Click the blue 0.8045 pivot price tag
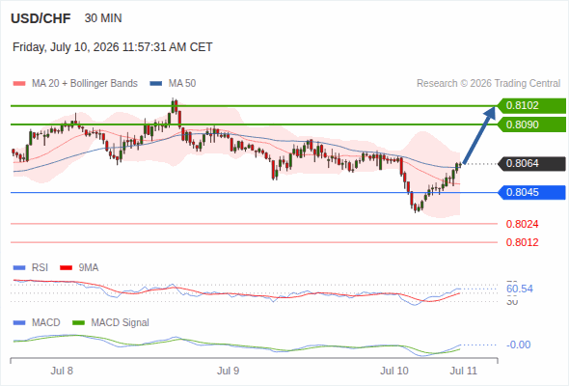 pos(531,192)
